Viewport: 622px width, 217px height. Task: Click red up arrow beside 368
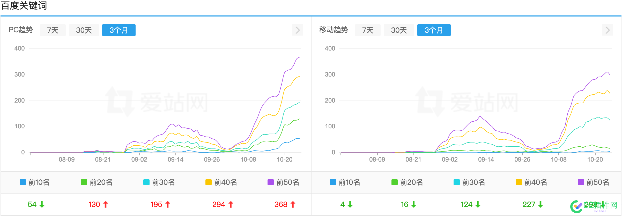coord(293,204)
